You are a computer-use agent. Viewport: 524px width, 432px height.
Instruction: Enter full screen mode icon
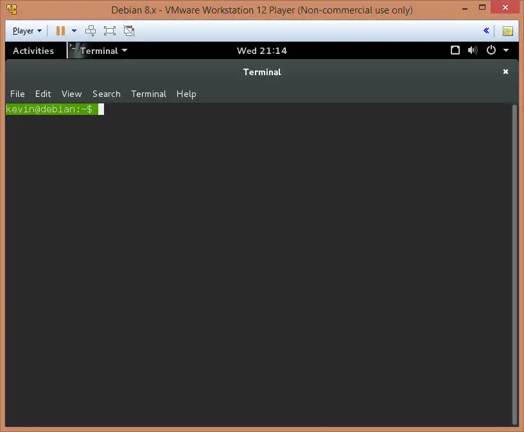[110, 31]
